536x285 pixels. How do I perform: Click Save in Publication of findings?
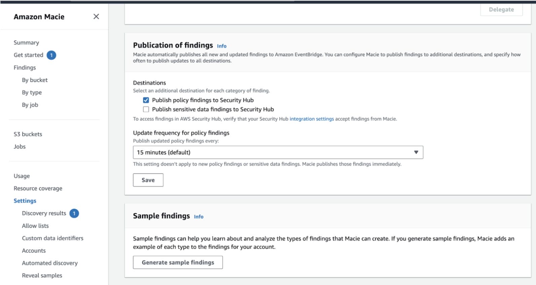pos(148,180)
